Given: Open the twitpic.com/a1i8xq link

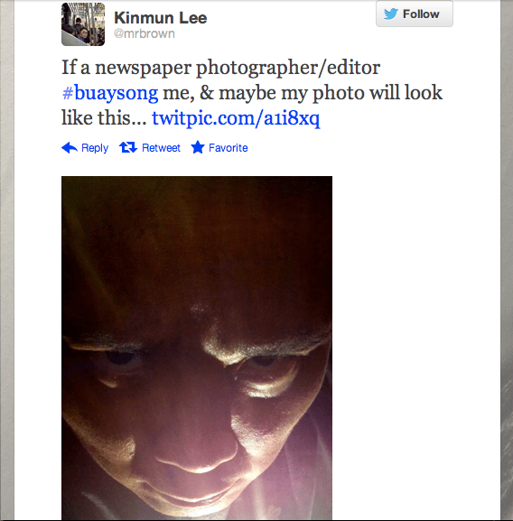Looking at the screenshot, I should pyautogui.click(x=236, y=118).
